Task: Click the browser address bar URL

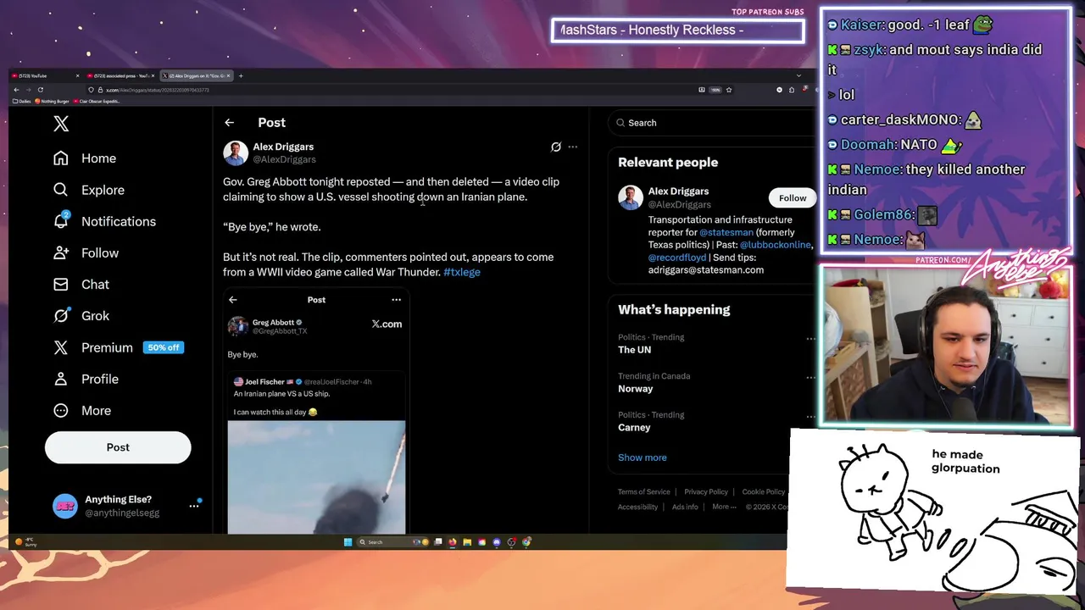Action: click(158, 90)
